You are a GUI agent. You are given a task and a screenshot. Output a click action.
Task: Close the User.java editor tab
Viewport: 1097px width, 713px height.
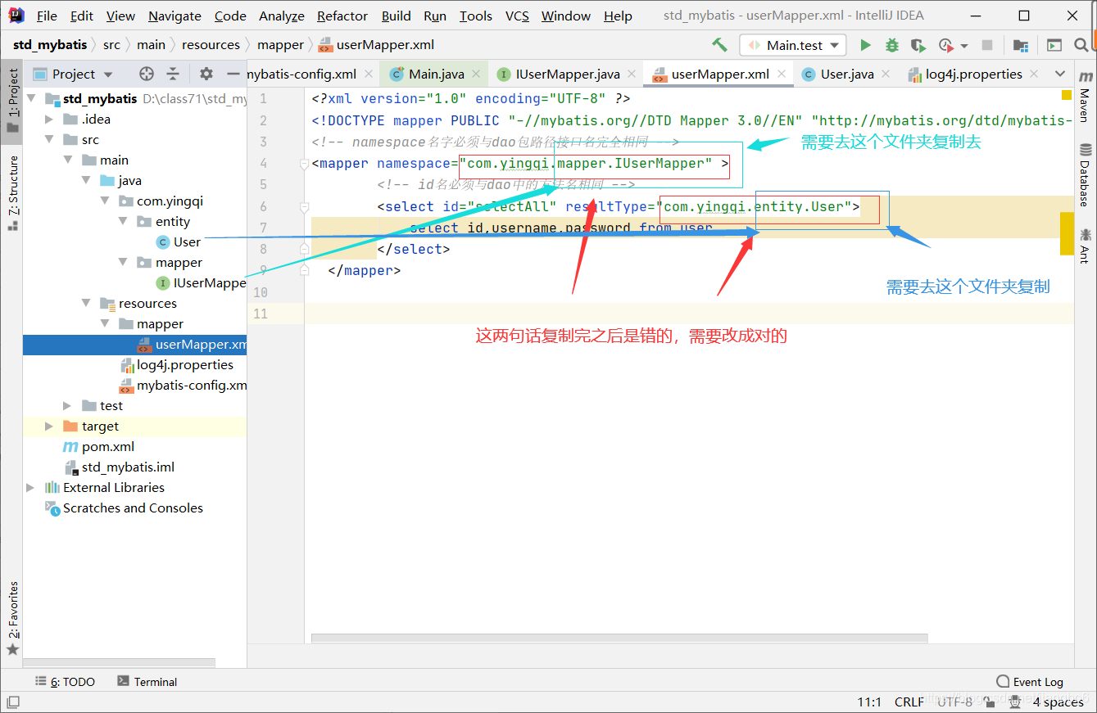[886, 74]
